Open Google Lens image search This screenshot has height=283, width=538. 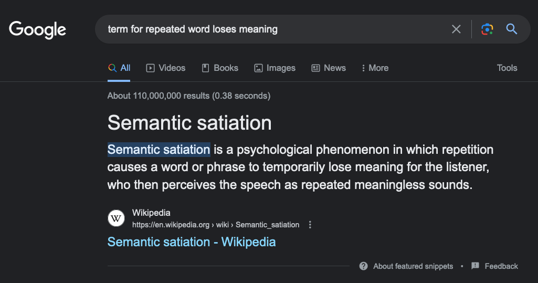pos(487,29)
